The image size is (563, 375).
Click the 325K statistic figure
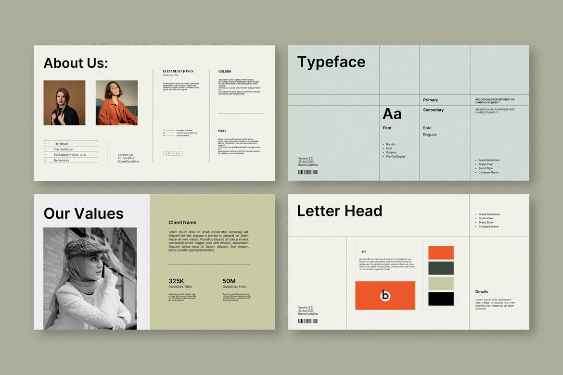click(x=176, y=281)
